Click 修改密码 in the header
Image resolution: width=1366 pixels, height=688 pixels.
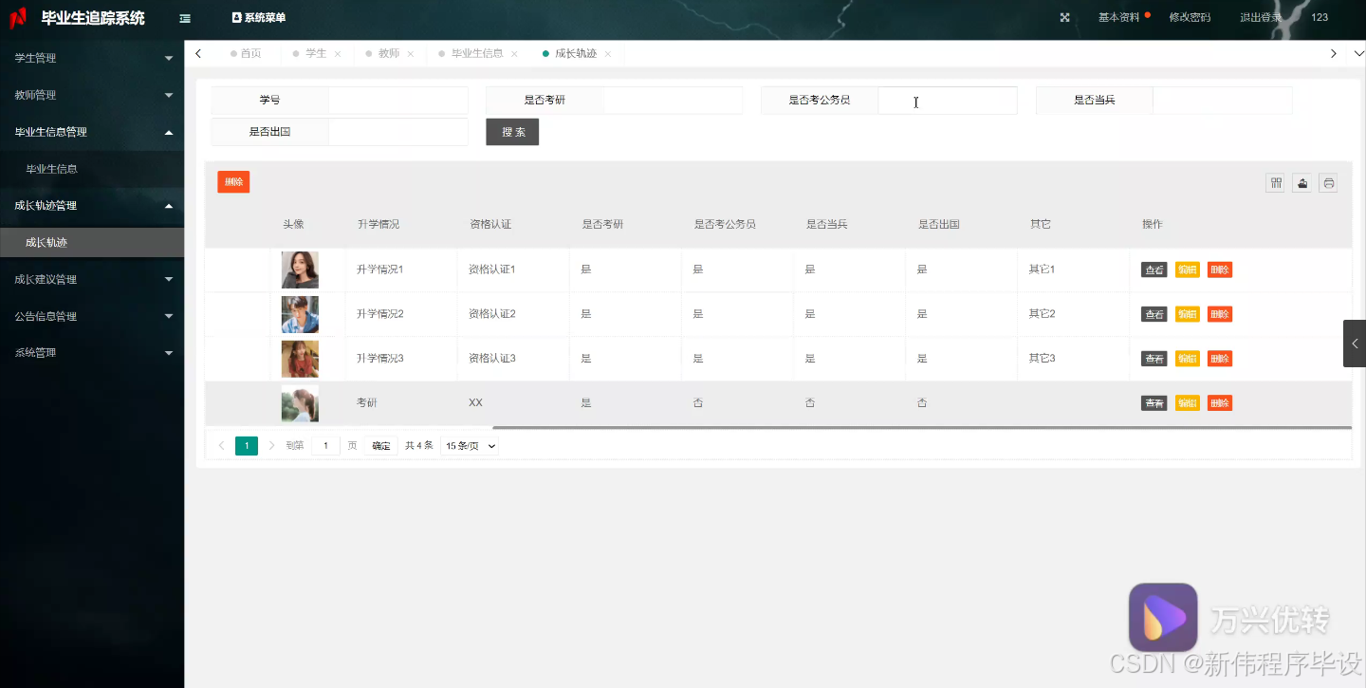pyautogui.click(x=1190, y=17)
